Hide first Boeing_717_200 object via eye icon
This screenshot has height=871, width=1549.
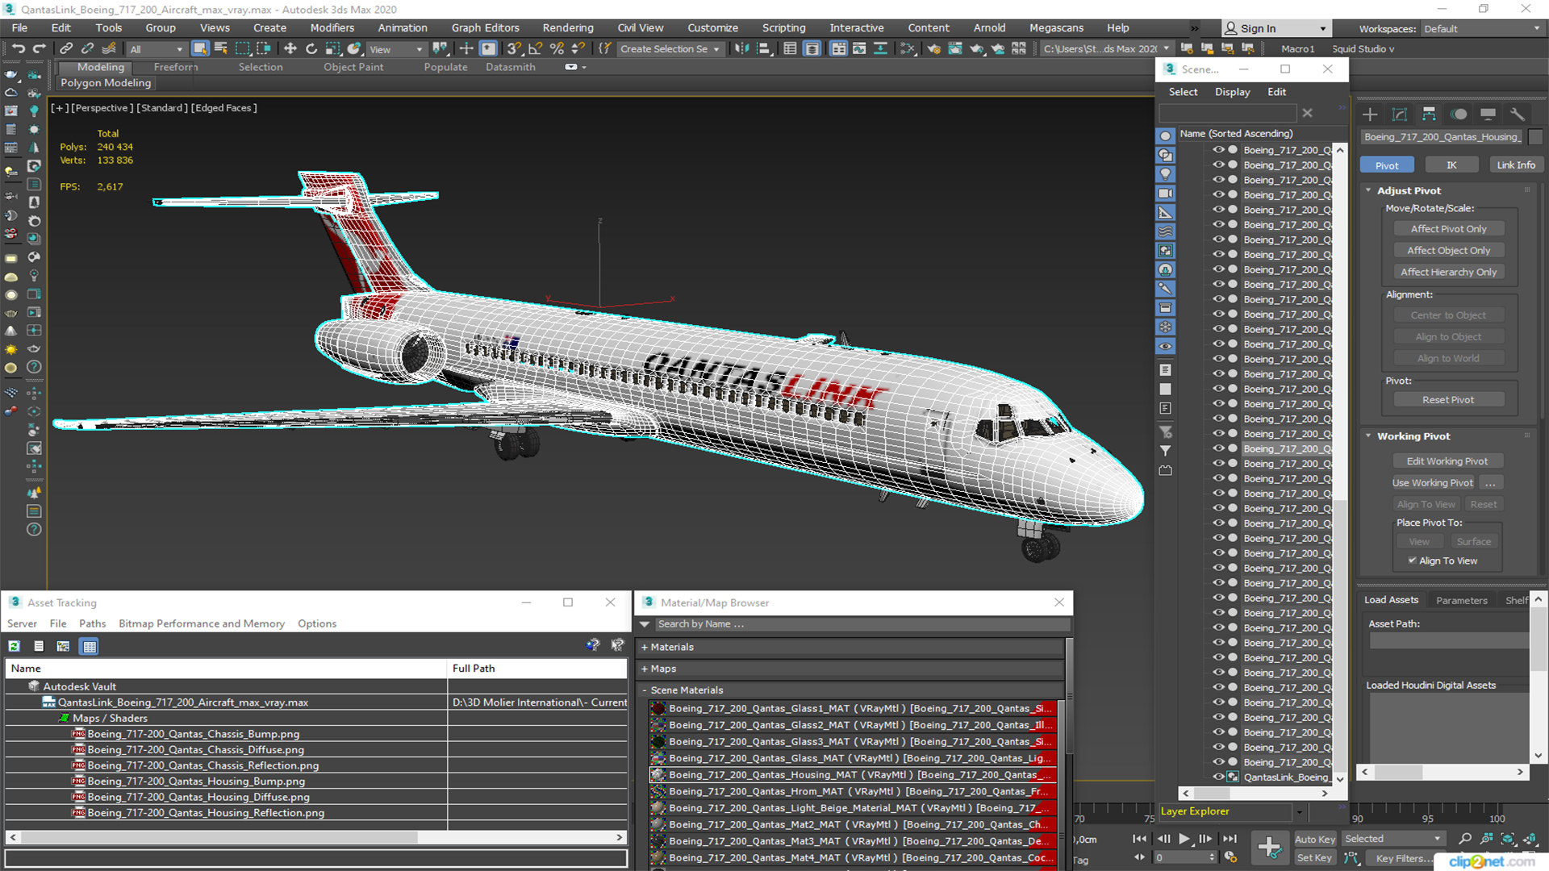pyautogui.click(x=1219, y=150)
